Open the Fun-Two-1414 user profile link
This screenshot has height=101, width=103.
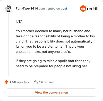[27, 9]
